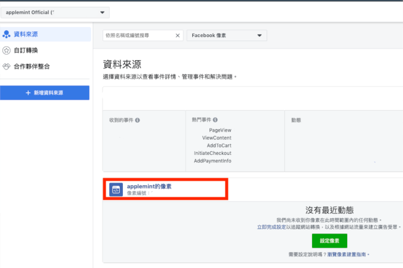The image size is (403, 268).
Task: Click the pixel code icon beside applemint的像素
Action: click(116, 189)
